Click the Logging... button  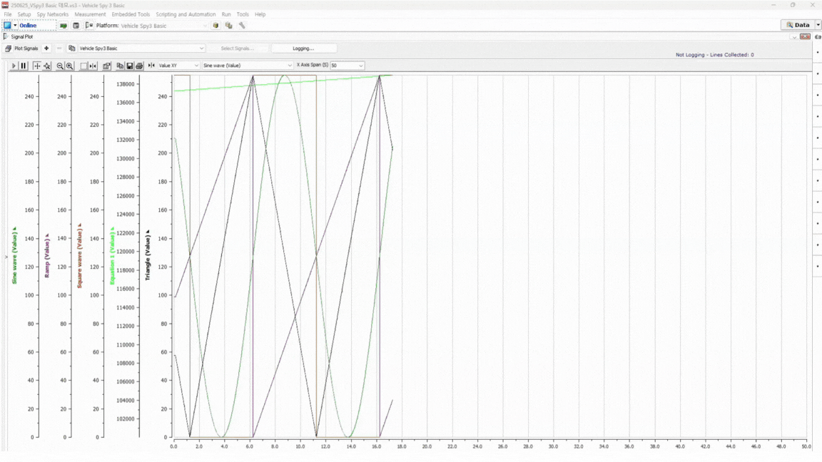[x=303, y=48]
